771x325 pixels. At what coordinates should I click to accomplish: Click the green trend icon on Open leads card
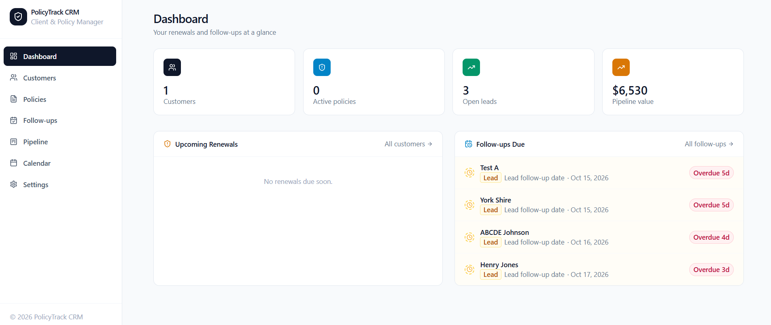(471, 68)
